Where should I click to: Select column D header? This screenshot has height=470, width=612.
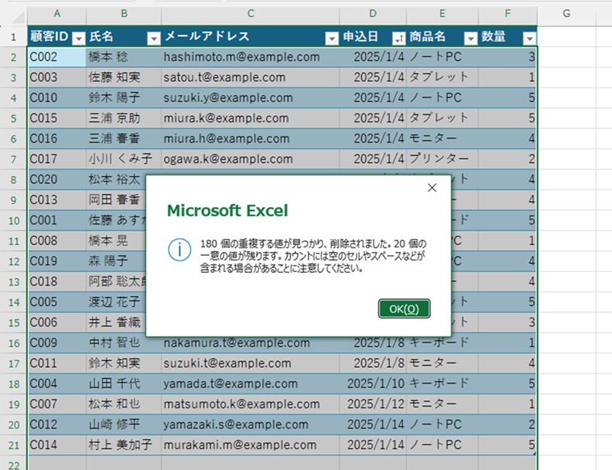pyautogui.click(x=373, y=14)
